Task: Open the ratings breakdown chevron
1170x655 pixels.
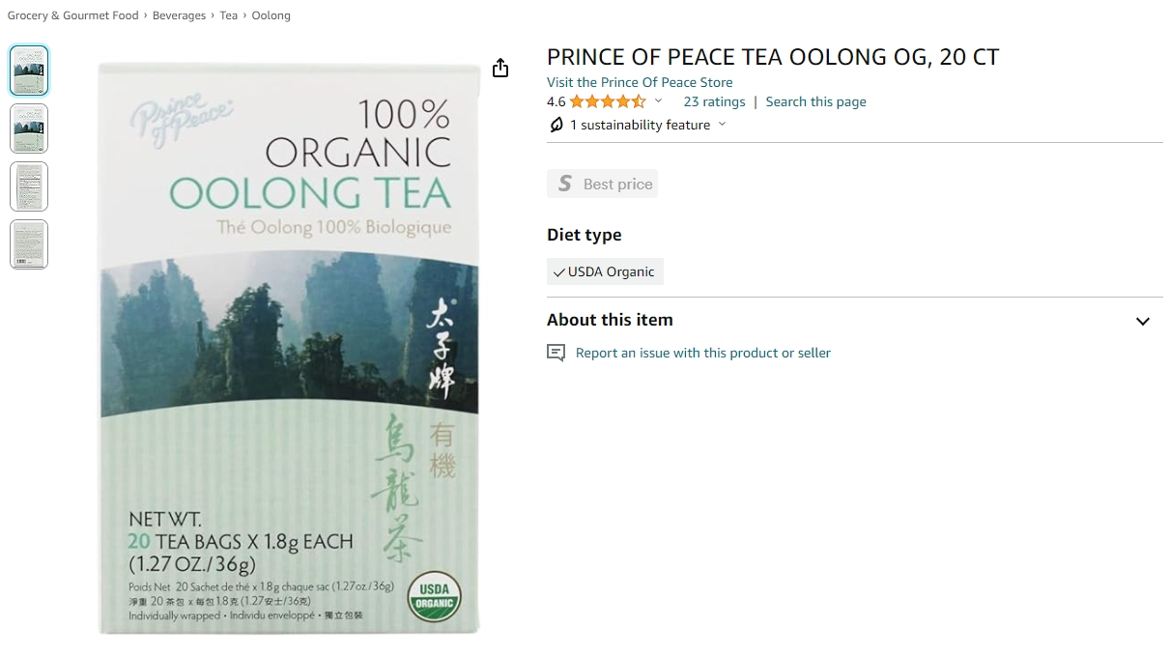Action: [659, 101]
